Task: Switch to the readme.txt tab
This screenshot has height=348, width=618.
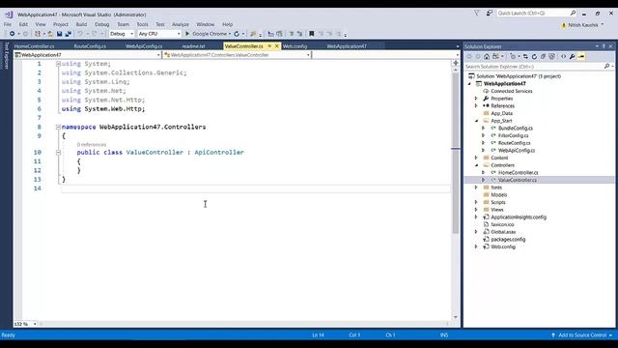Action: [x=193, y=46]
